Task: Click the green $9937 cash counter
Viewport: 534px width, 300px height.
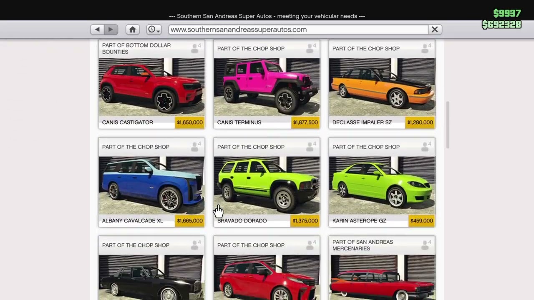Action: [x=507, y=13]
